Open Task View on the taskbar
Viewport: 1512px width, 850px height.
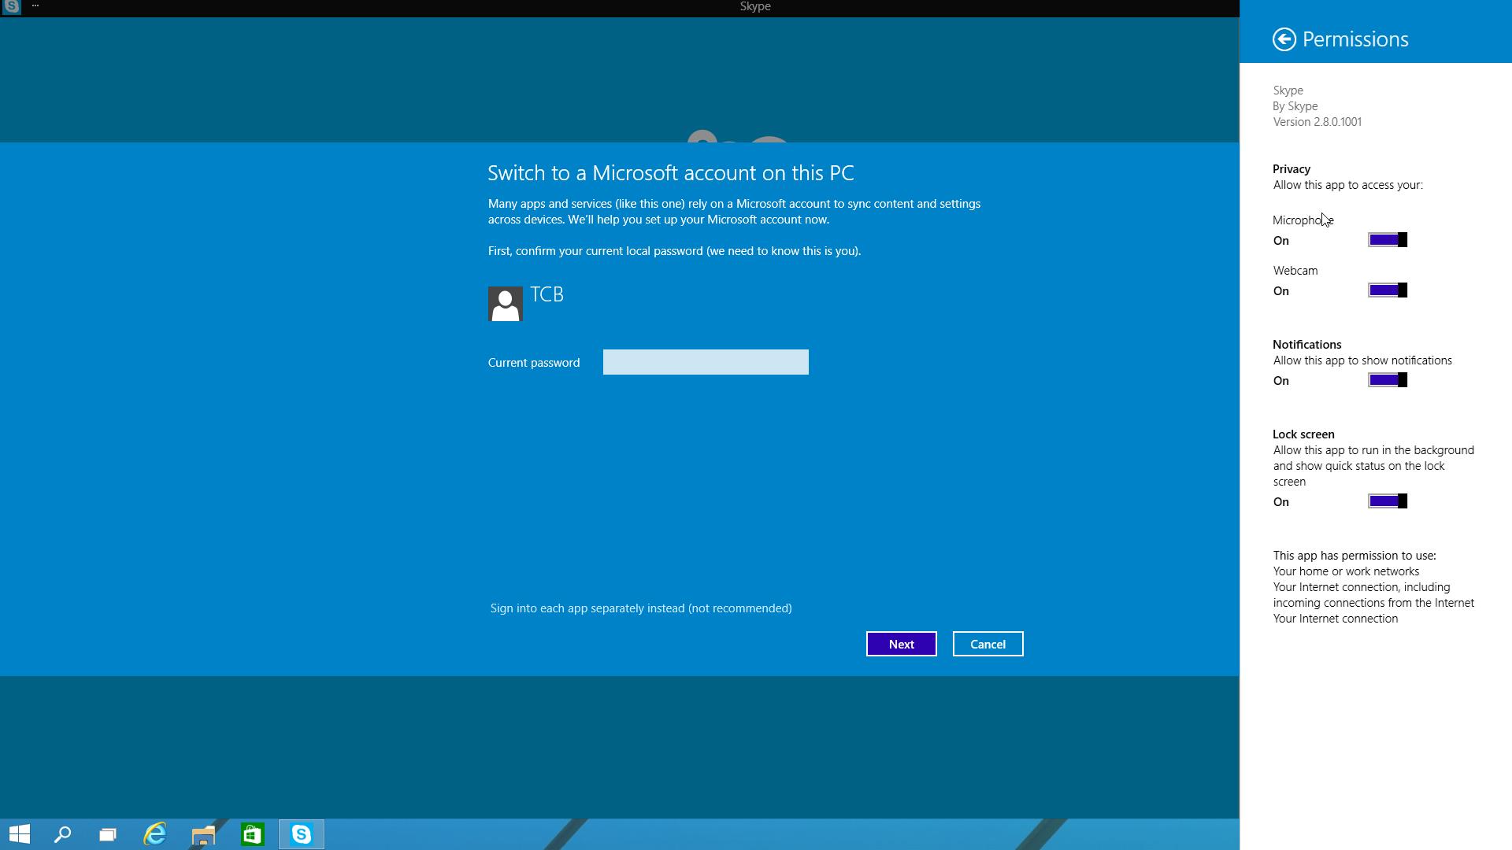click(x=108, y=834)
